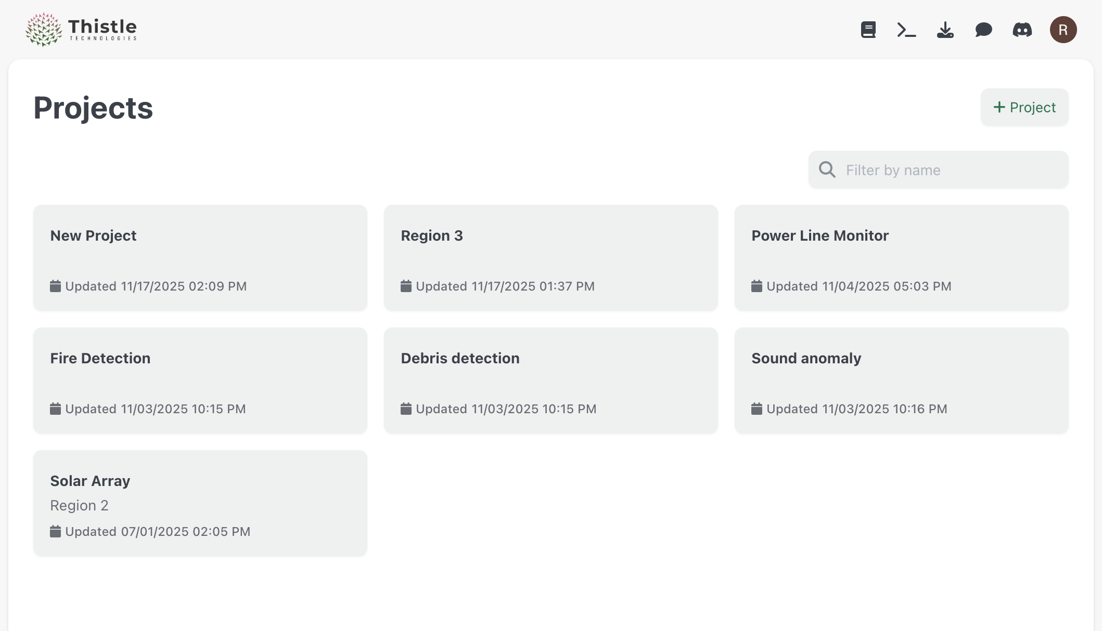The image size is (1102, 631).
Task: Open the Fire Detection project
Action: [200, 380]
